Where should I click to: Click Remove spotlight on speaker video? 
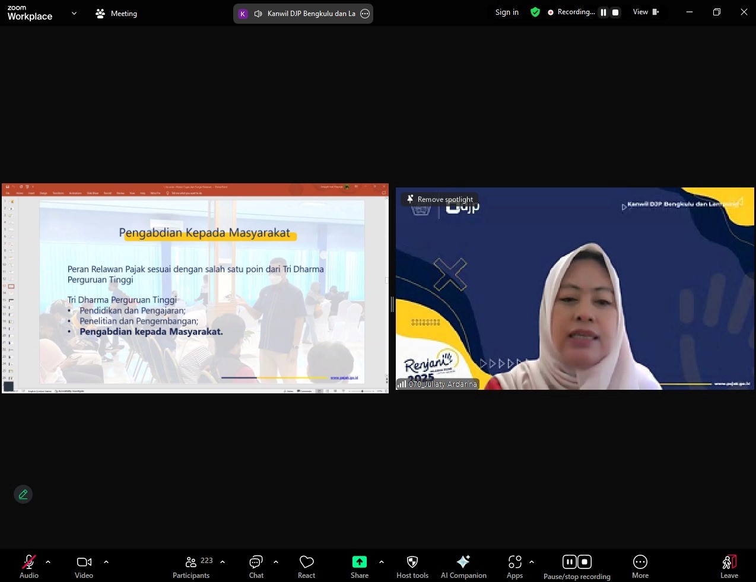tap(440, 199)
